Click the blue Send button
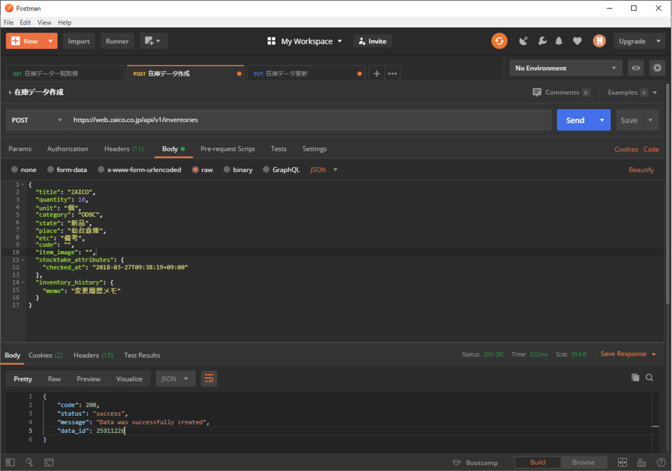This screenshot has height=471, width=672. click(575, 120)
